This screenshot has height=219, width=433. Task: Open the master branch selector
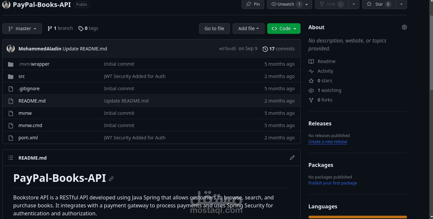click(22, 29)
